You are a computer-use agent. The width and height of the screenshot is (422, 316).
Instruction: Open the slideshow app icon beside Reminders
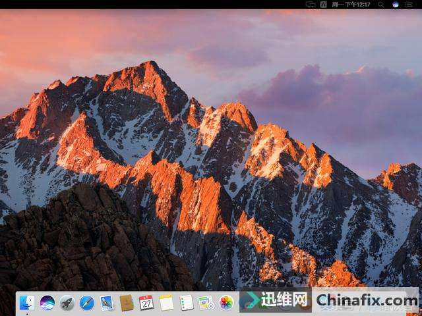pos(206,303)
